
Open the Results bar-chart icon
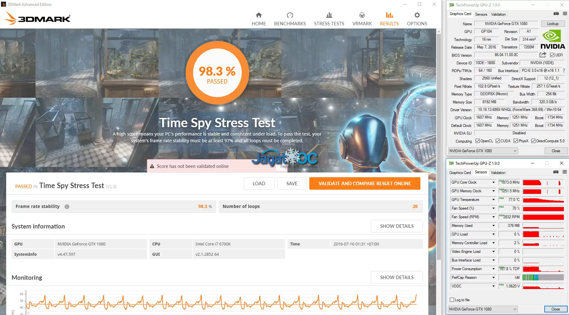tap(389, 15)
